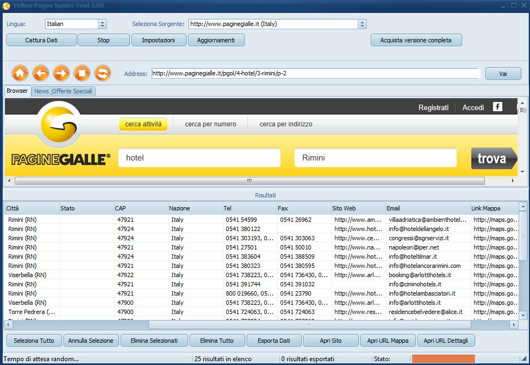Click Annulla Selezione button
The width and height of the screenshot is (530, 365).
click(x=91, y=341)
